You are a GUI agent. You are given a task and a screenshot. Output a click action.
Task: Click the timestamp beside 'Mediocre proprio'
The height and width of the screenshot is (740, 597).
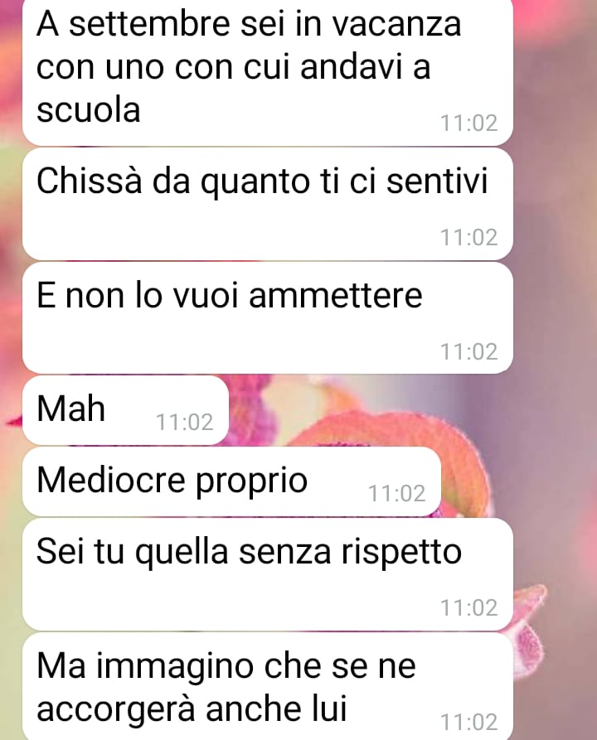tap(396, 493)
